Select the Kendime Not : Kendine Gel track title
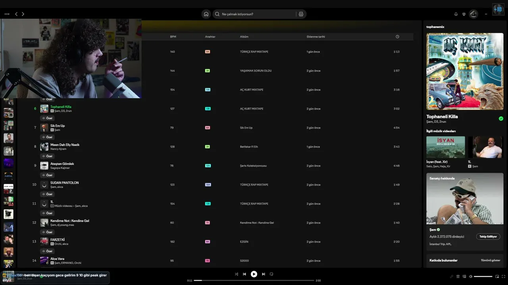Screen dimensions: 508x285 pyautogui.click(x=70, y=220)
